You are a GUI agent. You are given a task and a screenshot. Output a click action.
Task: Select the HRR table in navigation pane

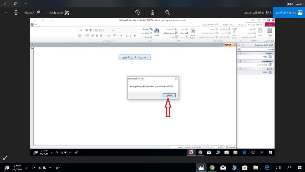(267, 57)
